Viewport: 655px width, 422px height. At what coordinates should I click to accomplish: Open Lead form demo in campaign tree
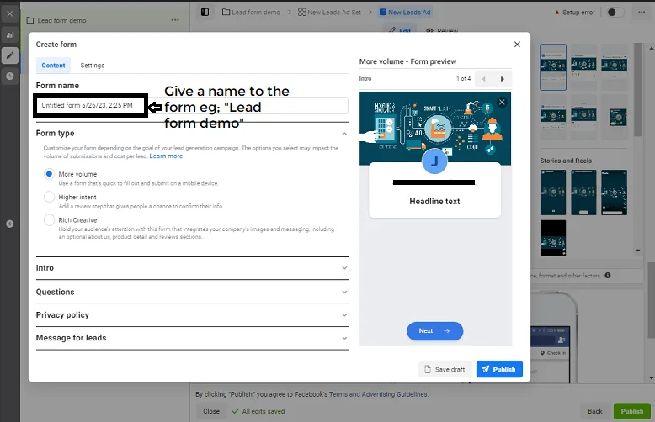pyautogui.click(x=56, y=20)
